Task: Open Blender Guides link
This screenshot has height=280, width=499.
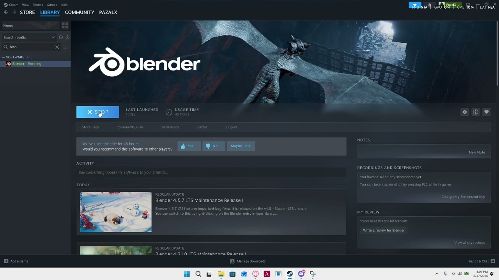Action: click(202, 127)
